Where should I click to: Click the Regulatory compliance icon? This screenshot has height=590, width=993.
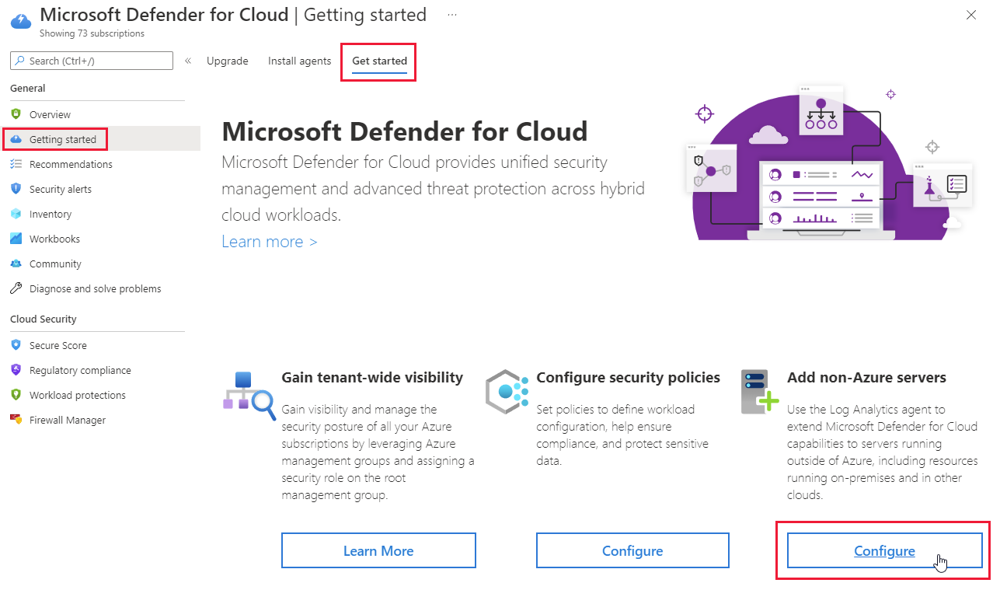pyautogui.click(x=16, y=370)
